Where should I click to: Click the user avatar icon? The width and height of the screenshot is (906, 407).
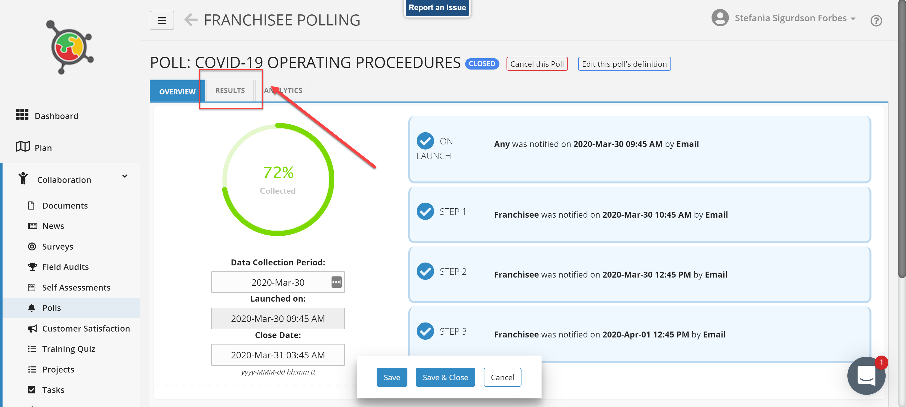click(720, 18)
